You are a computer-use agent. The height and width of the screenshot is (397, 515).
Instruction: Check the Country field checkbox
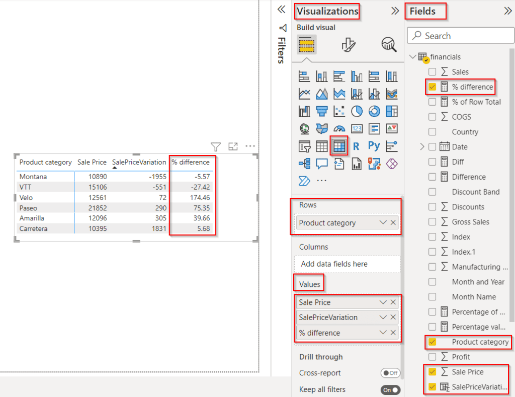(x=432, y=132)
